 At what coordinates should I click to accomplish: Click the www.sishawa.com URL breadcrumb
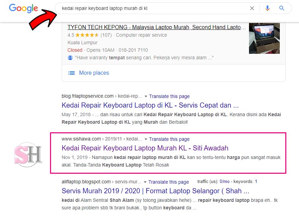(101, 139)
